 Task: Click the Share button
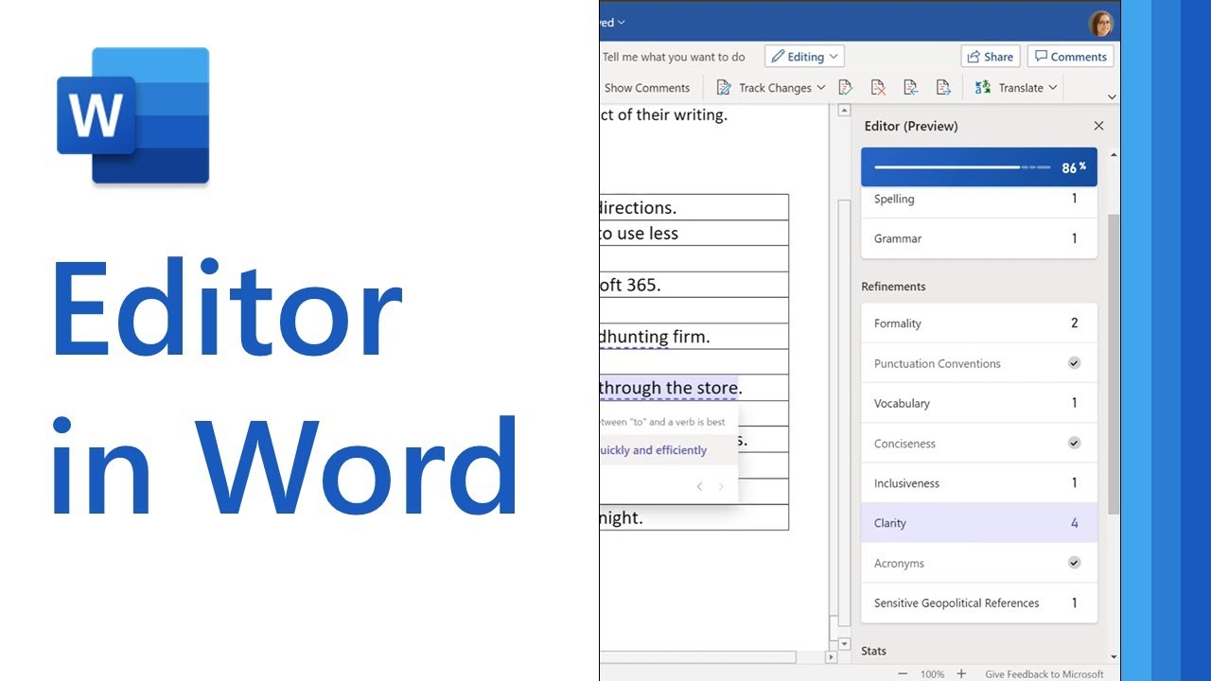tap(990, 56)
